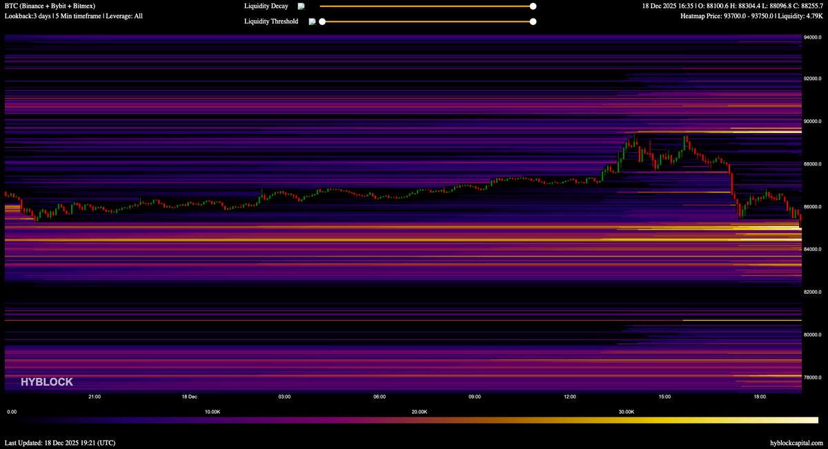Click the 21:00 time axis label
Viewport: 828px width, 449px height.
[x=95, y=397]
